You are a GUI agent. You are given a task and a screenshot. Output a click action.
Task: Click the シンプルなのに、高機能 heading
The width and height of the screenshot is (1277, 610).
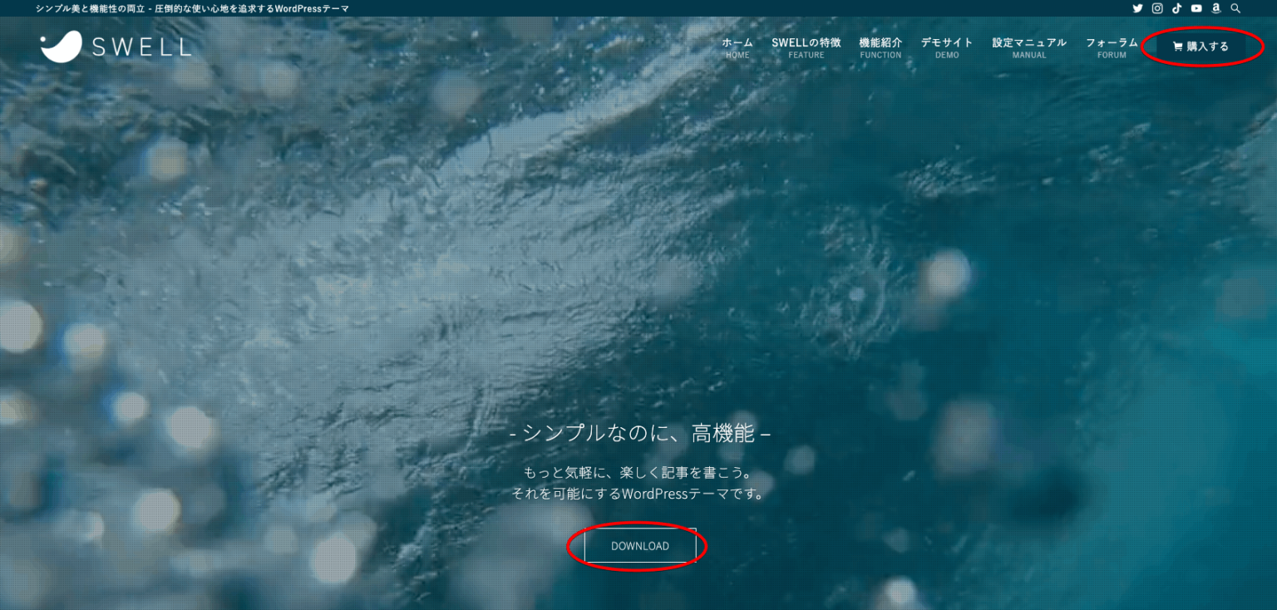[639, 433]
